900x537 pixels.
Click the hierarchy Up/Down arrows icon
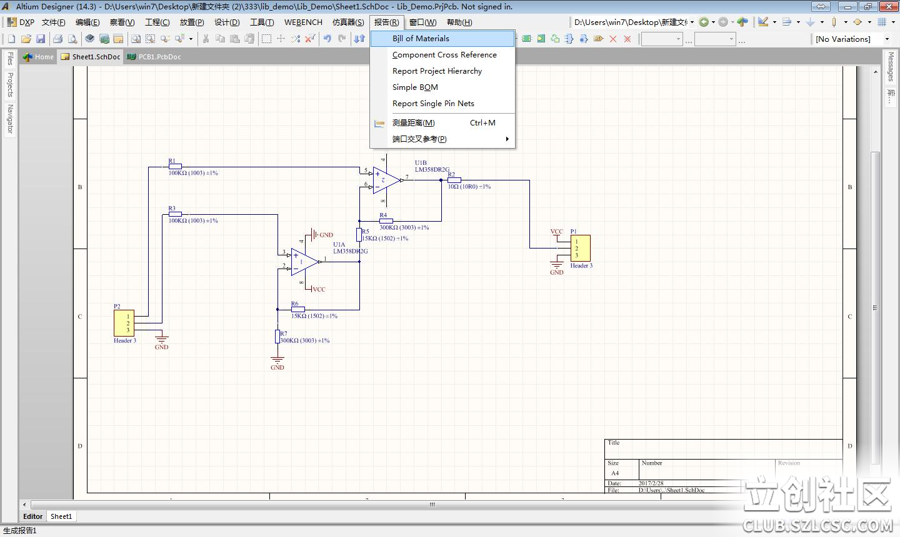359,39
